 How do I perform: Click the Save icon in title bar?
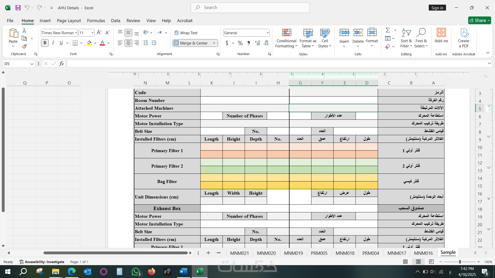point(18,8)
